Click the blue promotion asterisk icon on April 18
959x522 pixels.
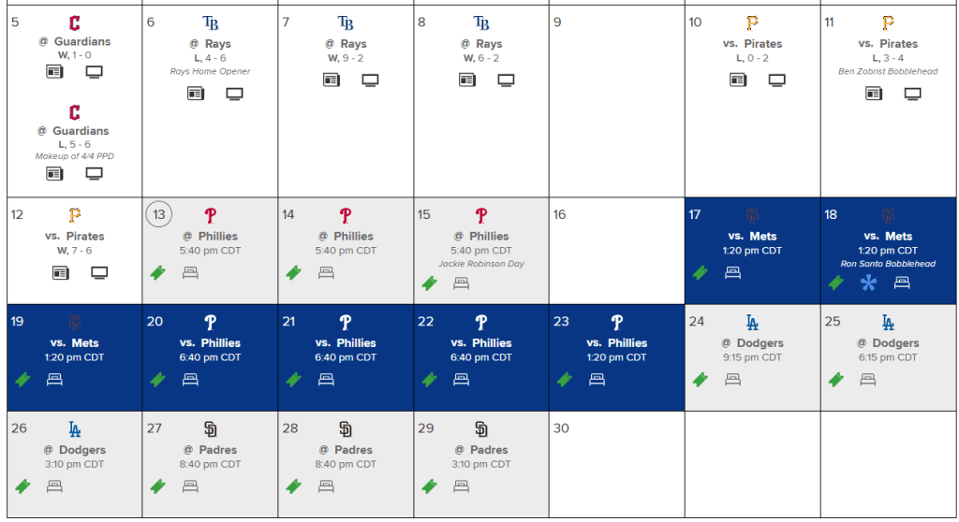click(868, 283)
